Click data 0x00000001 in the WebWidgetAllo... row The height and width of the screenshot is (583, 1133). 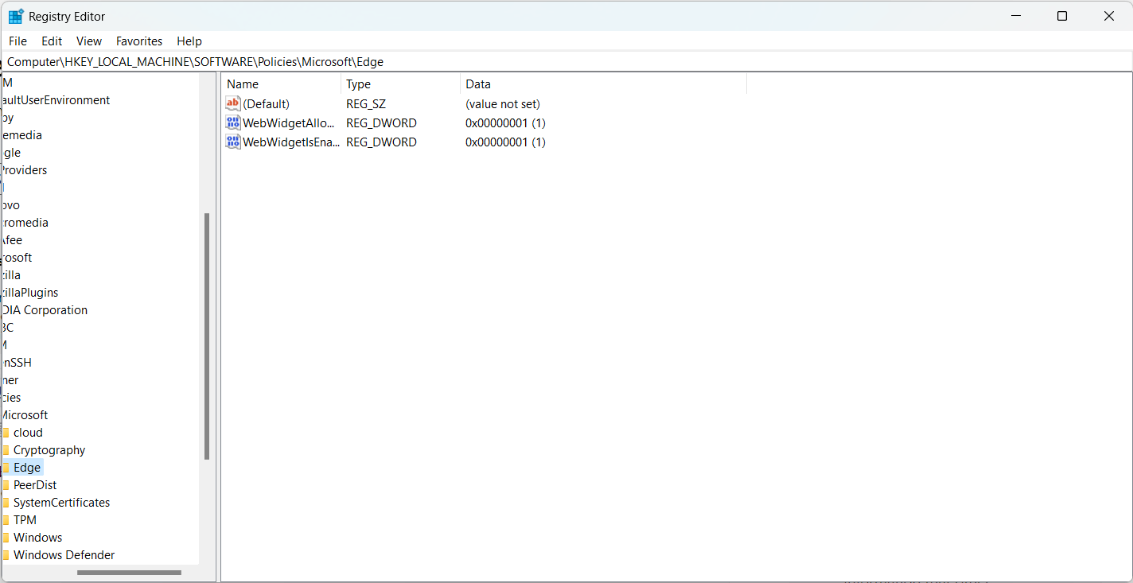505,123
